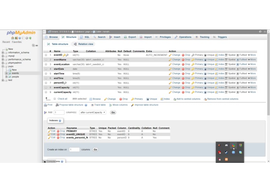This screenshot has width=270, height=192.
Task: Open the navigation settings gear icon in sidebar
Action: click(x=27, y=38)
